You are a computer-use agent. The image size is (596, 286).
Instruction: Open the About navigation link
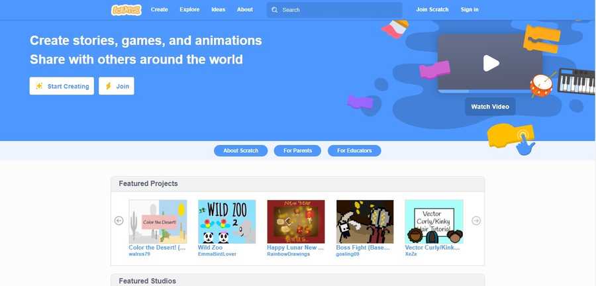(x=245, y=10)
